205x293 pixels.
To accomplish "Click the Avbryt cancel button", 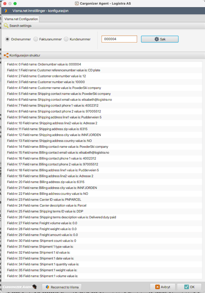I will [x=163, y=287].
